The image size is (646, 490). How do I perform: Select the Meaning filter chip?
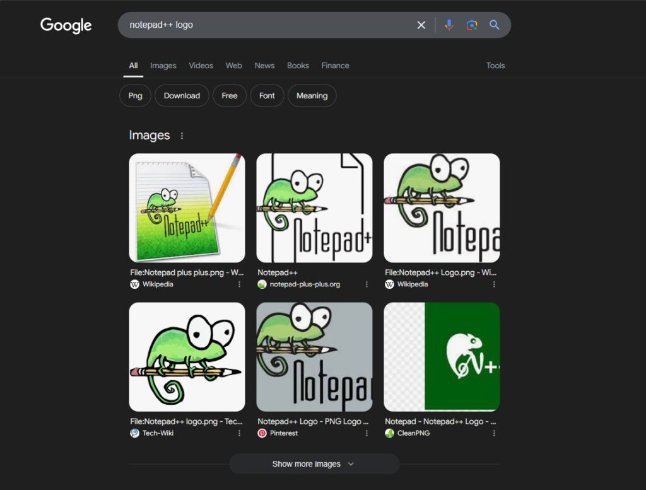coord(312,96)
